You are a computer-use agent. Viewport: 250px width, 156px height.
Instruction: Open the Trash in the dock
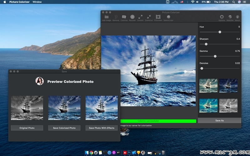[163, 153]
